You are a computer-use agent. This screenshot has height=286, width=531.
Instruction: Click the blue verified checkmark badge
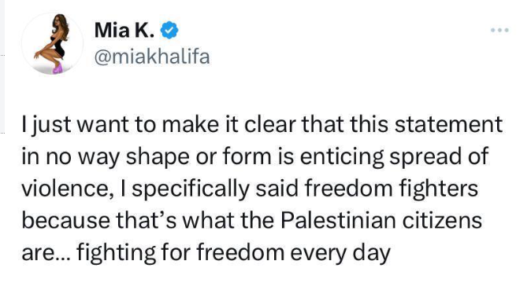[x=169, y=30]
